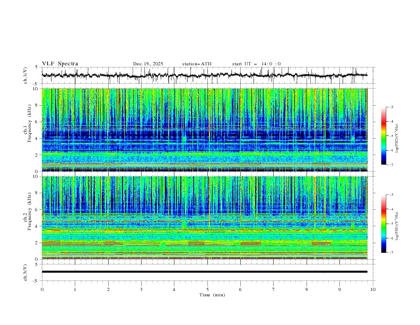Select the "start UT = 14:0 :0" text
420x325 pixels.
pyautogui.click(x=256, y=64)
